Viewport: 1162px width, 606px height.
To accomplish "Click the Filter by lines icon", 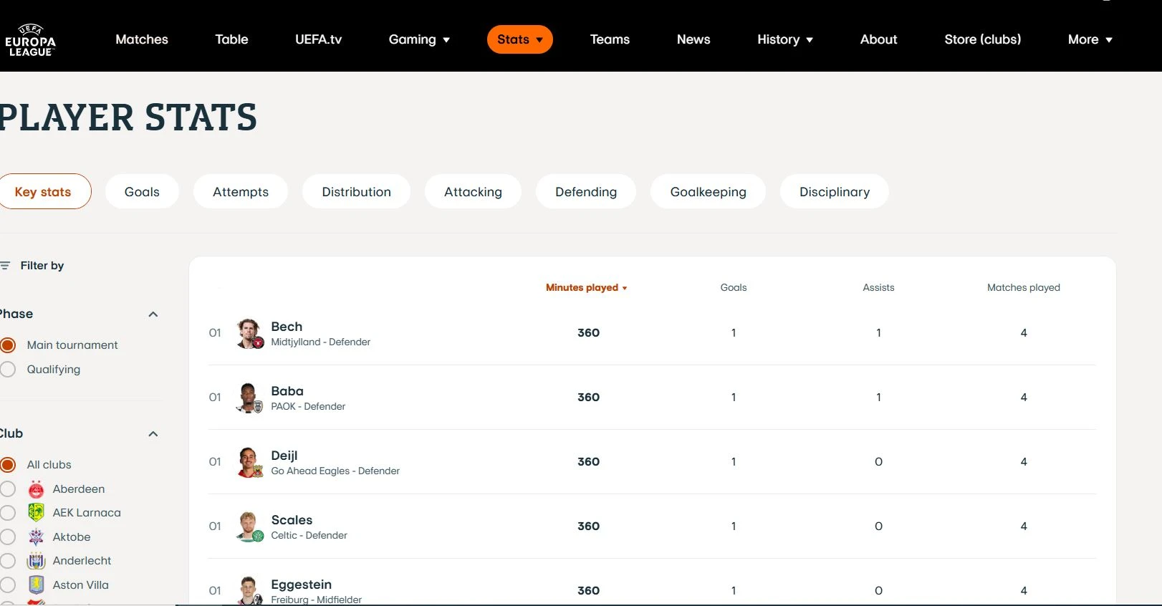I will 6,266.
